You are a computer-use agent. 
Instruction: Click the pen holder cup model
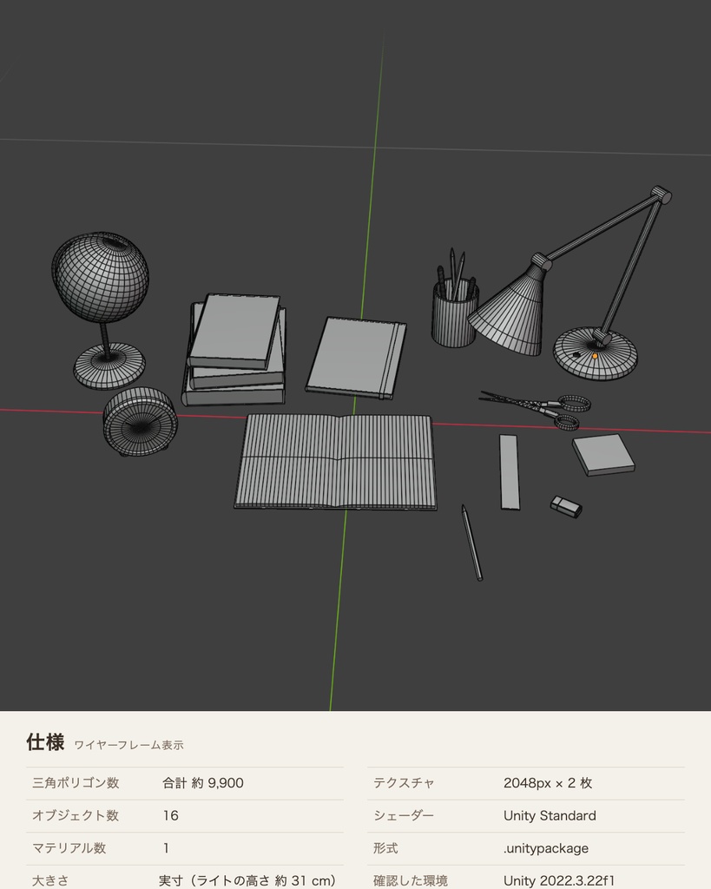(455, 311)
